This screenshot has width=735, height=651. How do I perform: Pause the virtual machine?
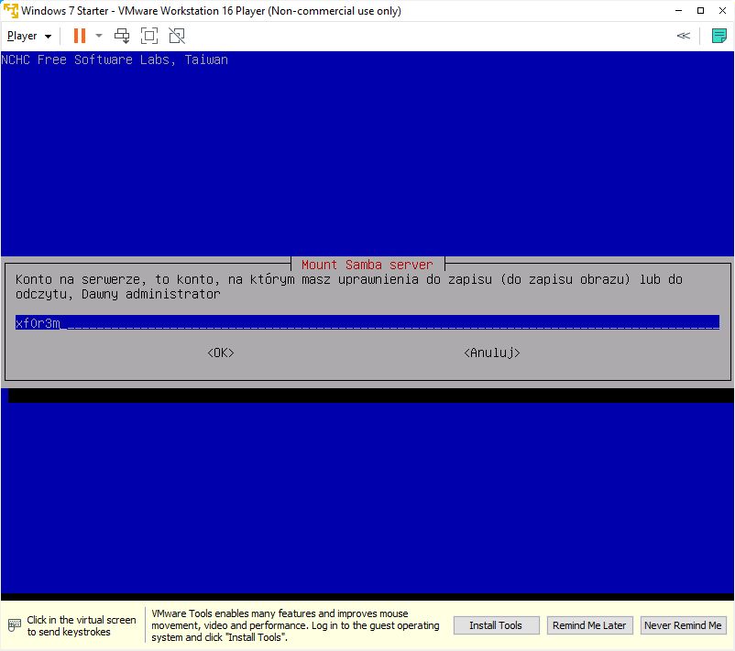pyautogui.click(x=80, y=36)
